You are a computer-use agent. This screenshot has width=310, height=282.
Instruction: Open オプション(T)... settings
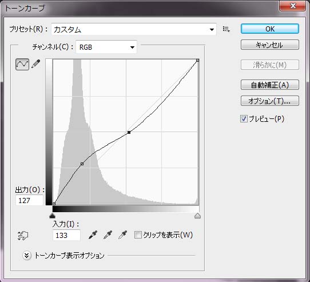270,101
